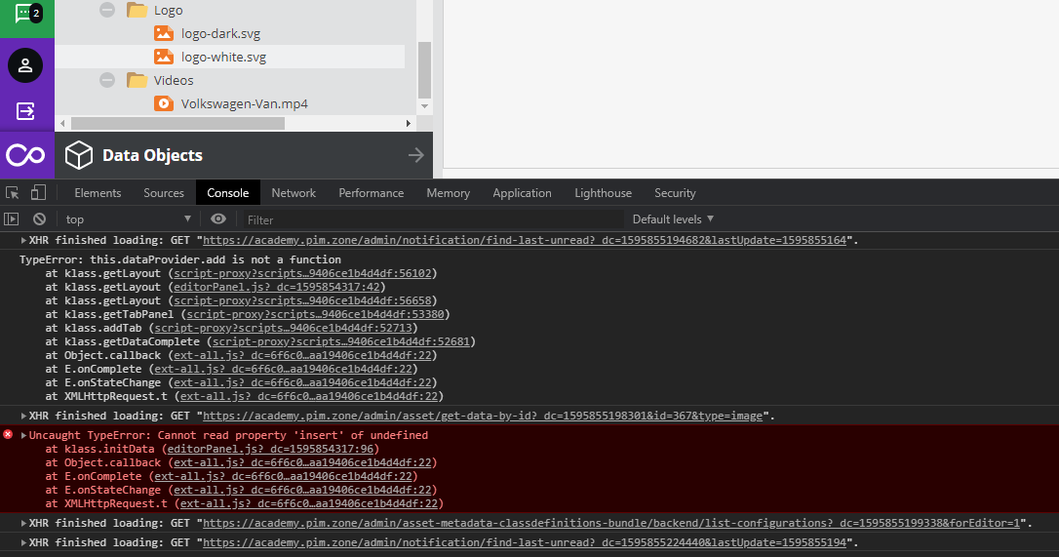Viewport: 1059px width, 557px height.
Task: Click tree scroll right arrow
Action: pos(408,123)
